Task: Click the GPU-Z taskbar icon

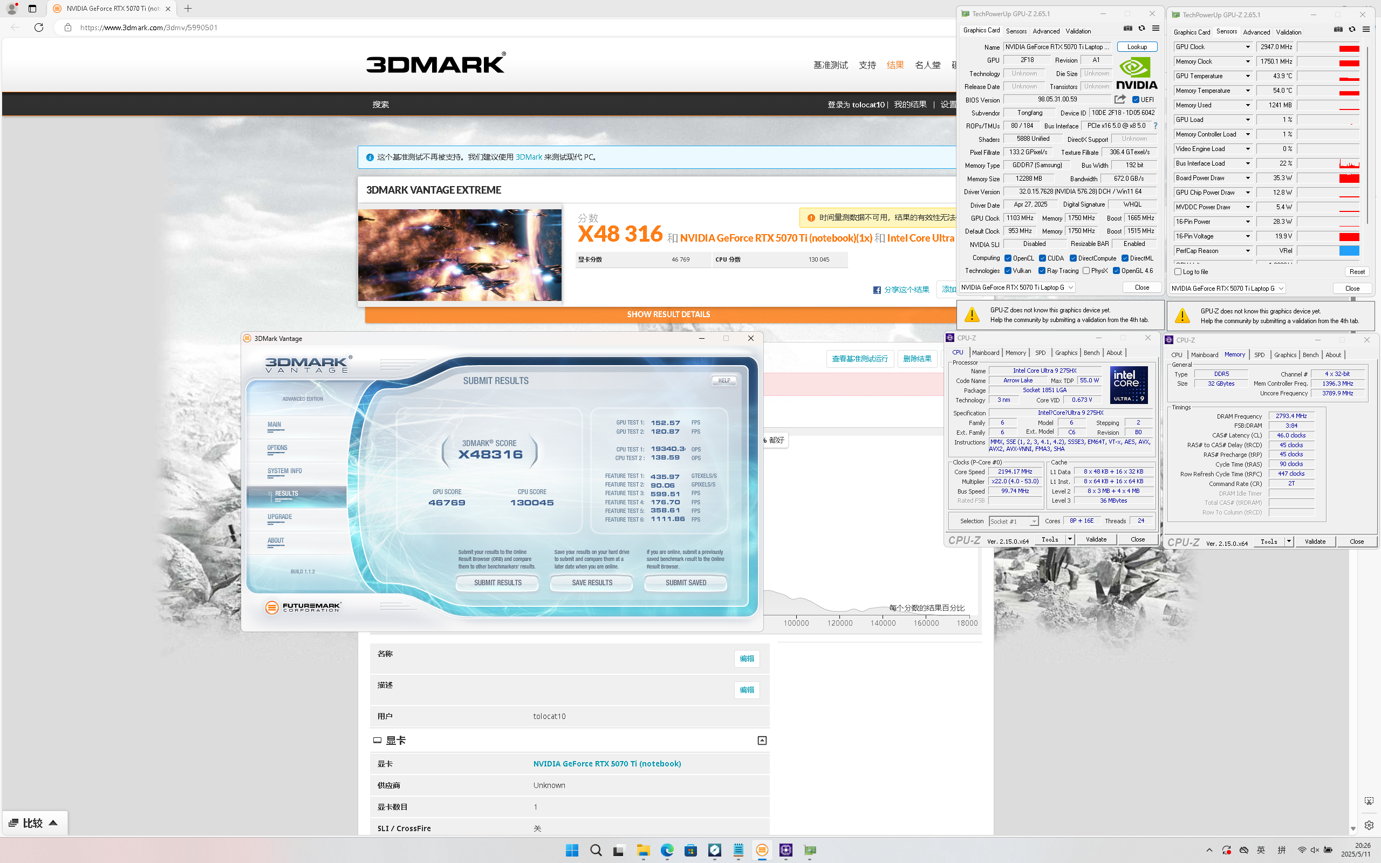Action: point(810,851)
